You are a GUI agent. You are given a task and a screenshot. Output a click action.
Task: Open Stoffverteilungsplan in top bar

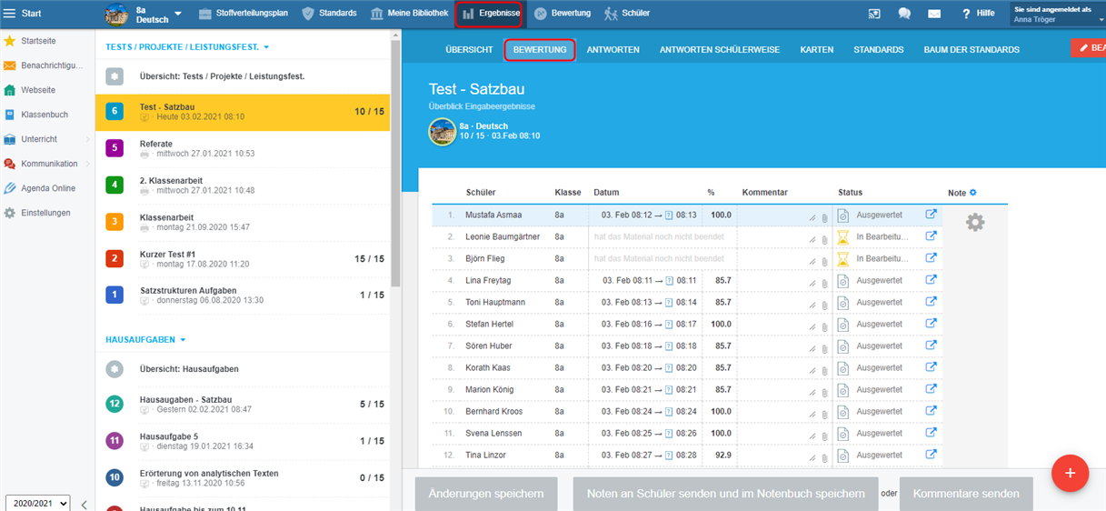tap(243, 13)
